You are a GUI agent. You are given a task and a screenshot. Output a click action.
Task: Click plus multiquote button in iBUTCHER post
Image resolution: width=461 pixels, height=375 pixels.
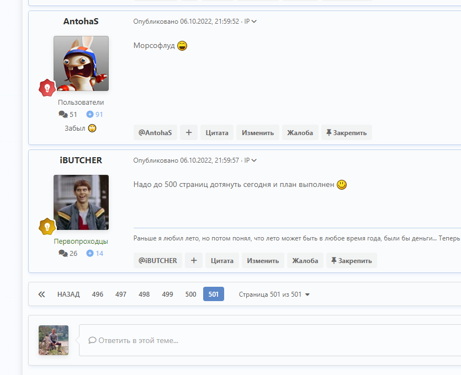click(194, 260)
